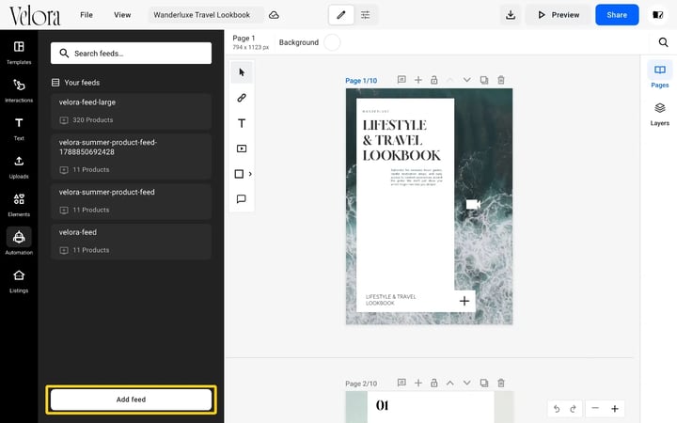Toggle the lock on Page 1

433,80
